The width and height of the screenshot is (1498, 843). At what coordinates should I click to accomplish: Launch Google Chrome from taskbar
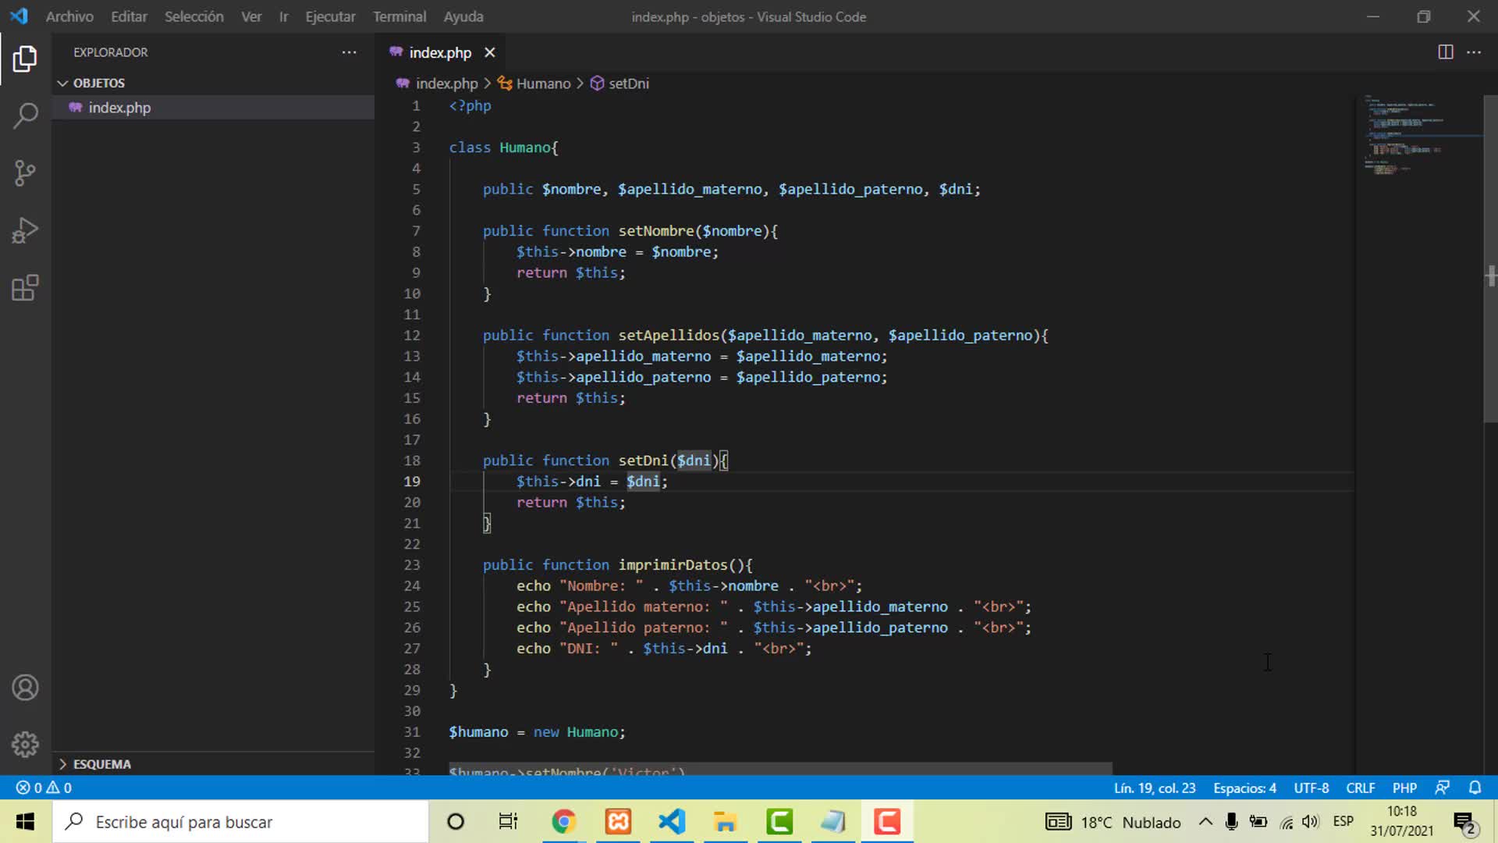click(x=563, y=822)
